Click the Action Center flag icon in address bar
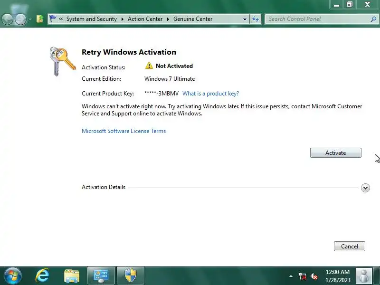This screenshot has height=285, width=380. pyautogui.click(x=53, y=19)
